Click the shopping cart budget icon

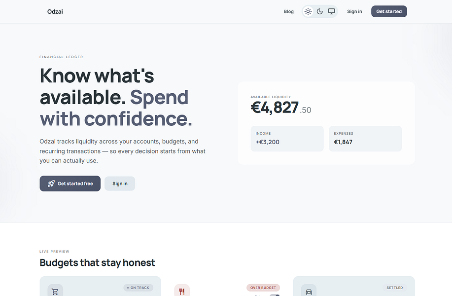tap(55, 291)
